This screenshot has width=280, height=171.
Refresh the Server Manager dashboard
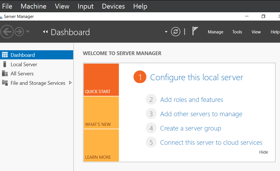click(176, 32)
